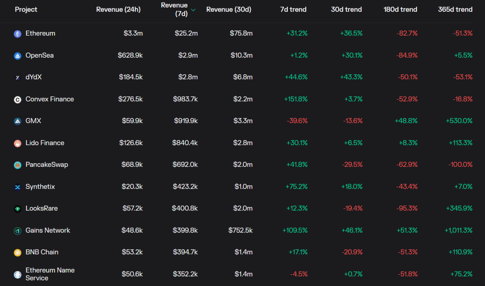The image size is (485, 286).
Task: Select OpenSea's $628.9k 24h revenue
Action: click(x=130, y=55)
